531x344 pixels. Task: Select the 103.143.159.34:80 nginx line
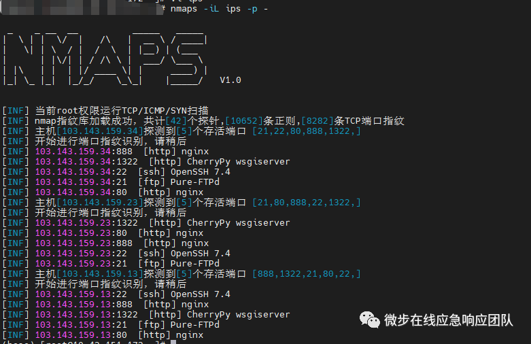point(103,192)
